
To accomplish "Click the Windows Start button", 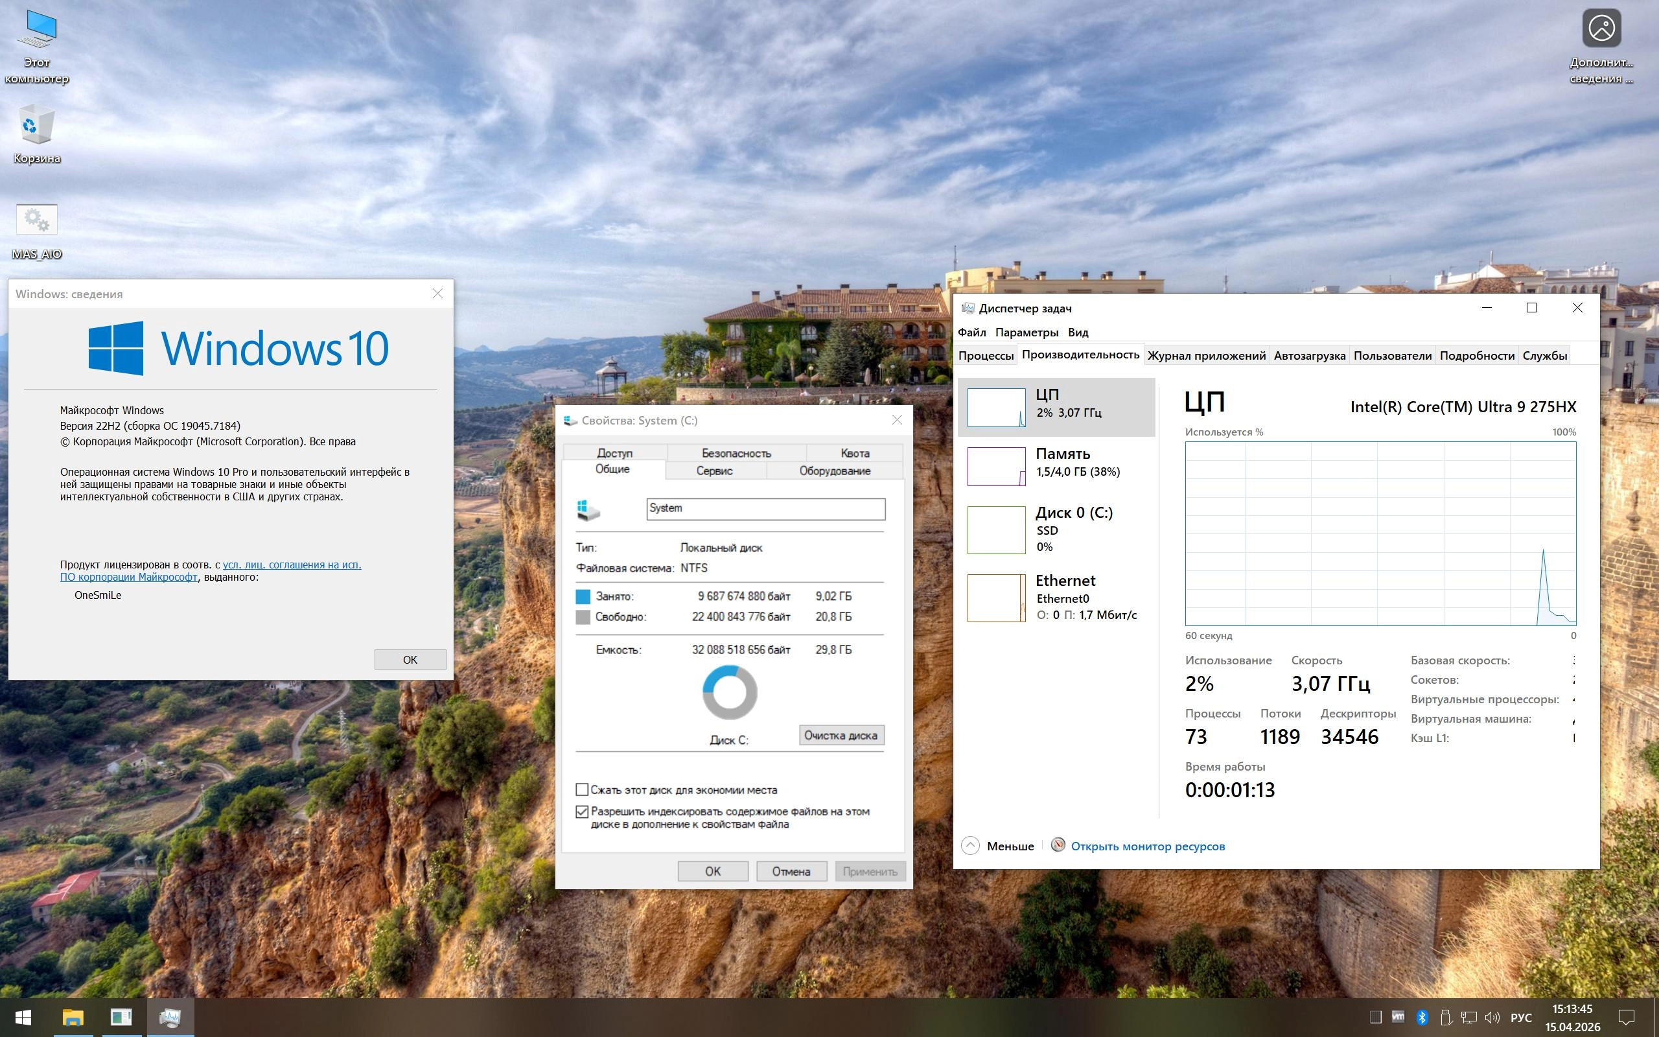I will (23, 1017).
